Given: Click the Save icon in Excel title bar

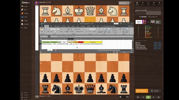Looking at the screenshot, I should click(42, 24).
